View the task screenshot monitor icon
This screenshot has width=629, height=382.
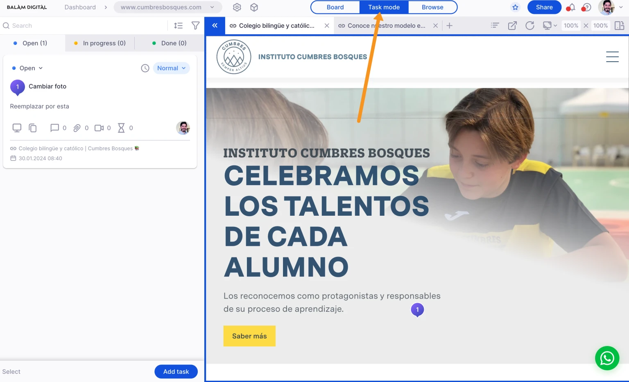point(17,128)
